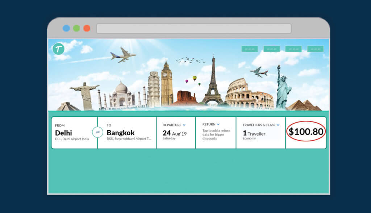The image size is (371, 213).
Task: Click 'Tap to add a return date' text
Action: point(216,135)
